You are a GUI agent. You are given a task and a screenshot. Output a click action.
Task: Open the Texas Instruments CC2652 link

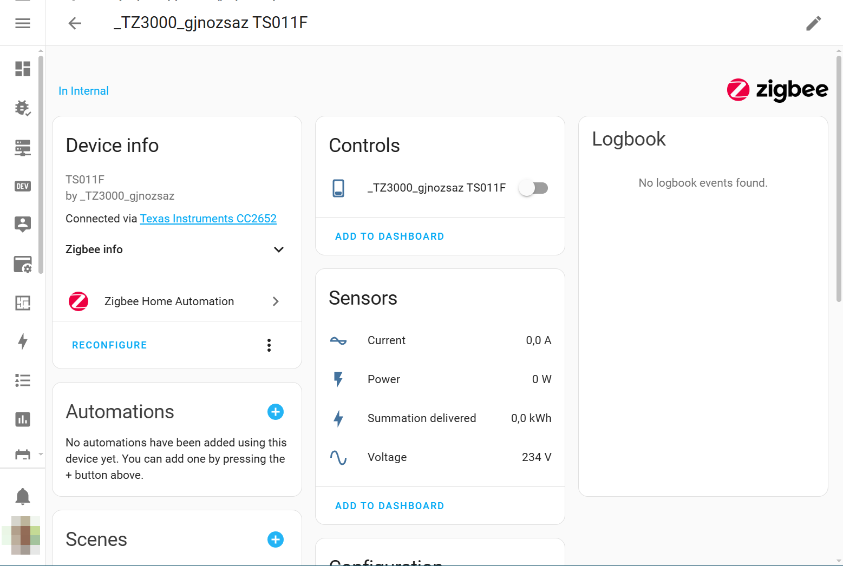(x=208, y=219)
